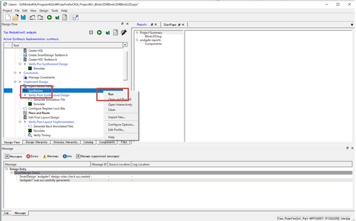Select Configure Options in the context menu
Viewport: 356px width, 221px height.
click(x=121, y=125)
